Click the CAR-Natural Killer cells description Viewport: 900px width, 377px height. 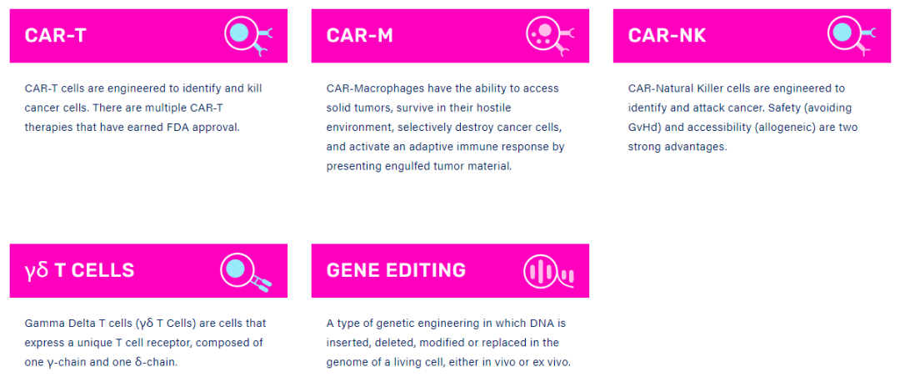click(x=742, y=118)
